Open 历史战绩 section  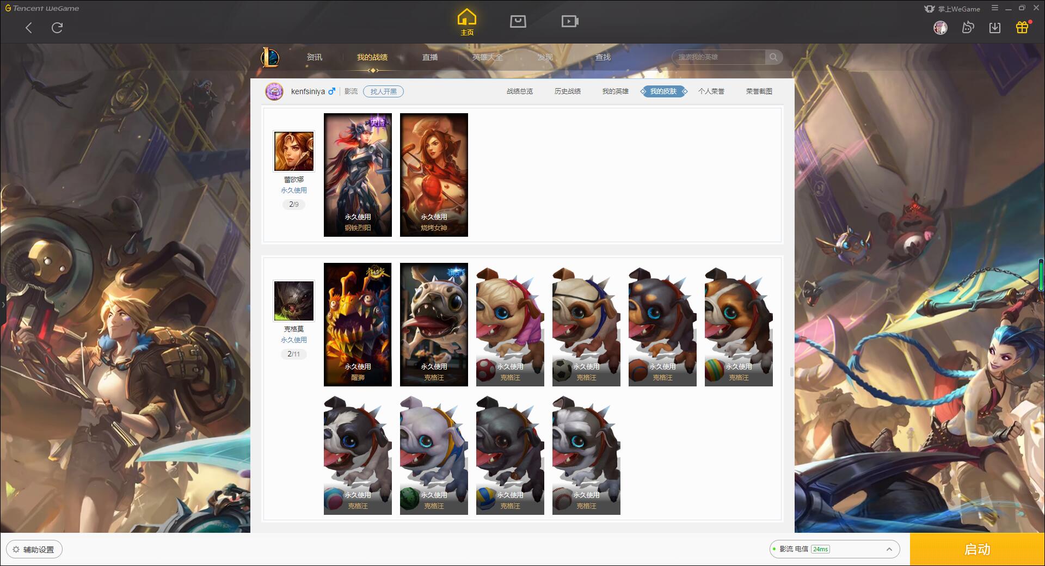pyautogui.click(x=568, y=91)
